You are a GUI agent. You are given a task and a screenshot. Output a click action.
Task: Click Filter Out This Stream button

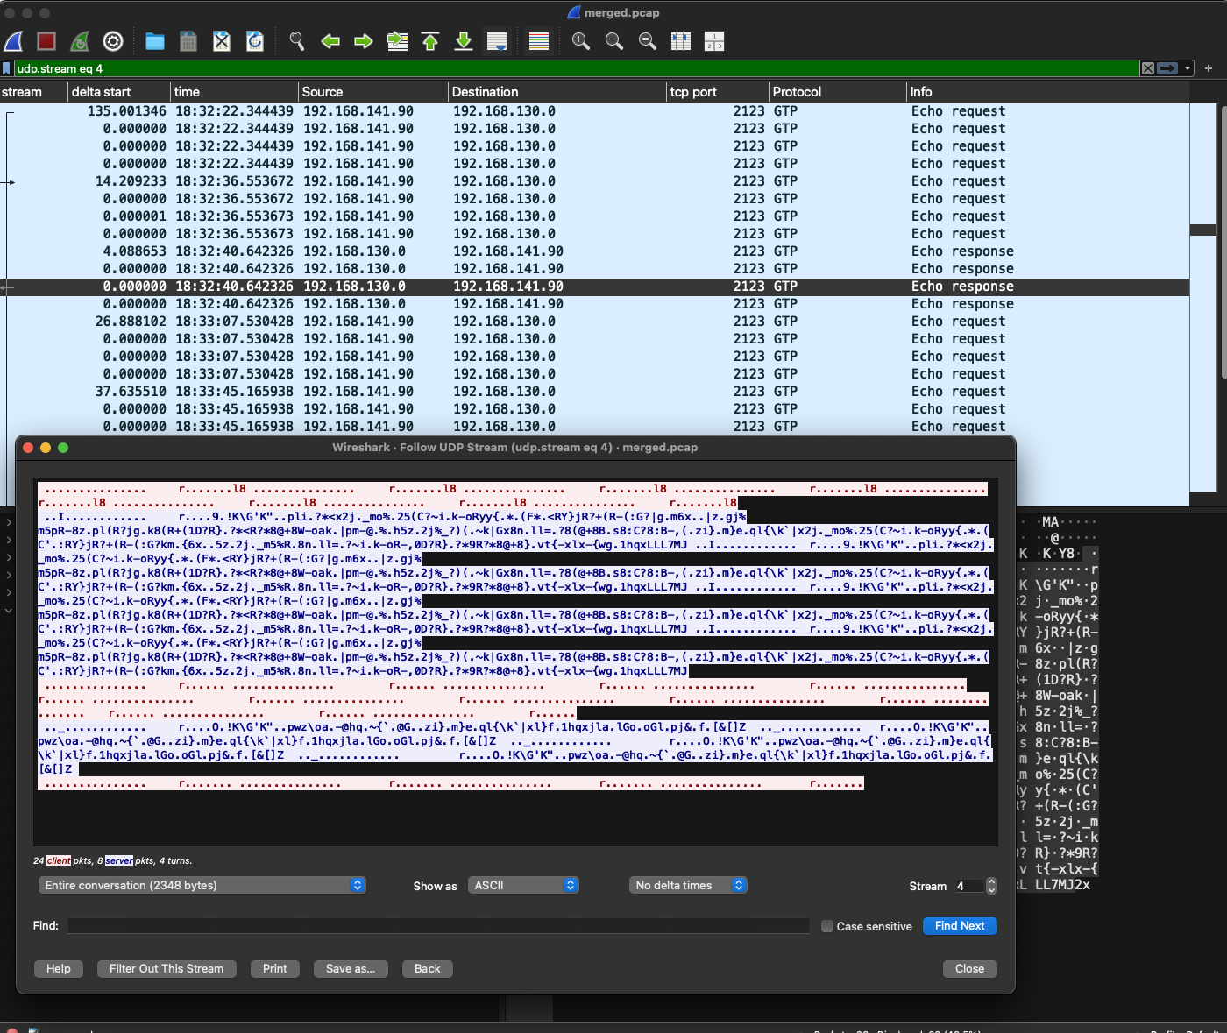tap(167, 968)
